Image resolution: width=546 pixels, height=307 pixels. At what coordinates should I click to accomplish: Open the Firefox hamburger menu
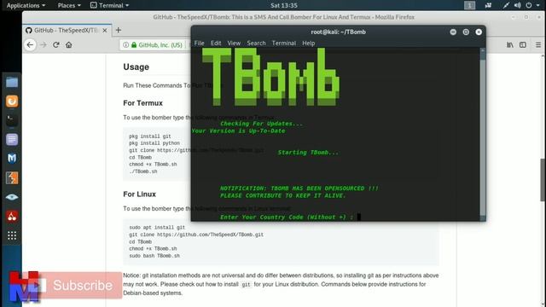tap(538, 45)
